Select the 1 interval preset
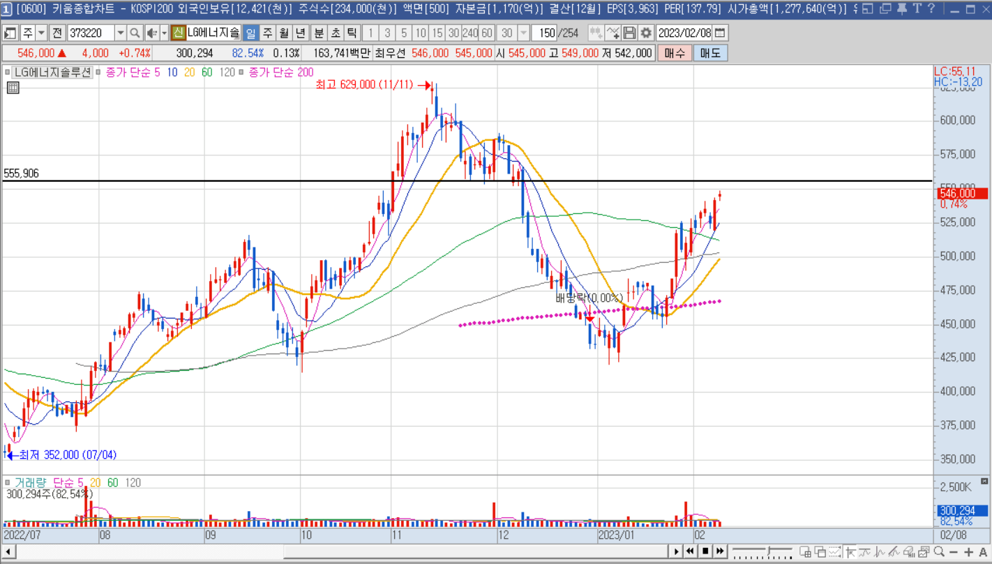The height and width of the screenshot is (564, 992). [x=370, y=33]
